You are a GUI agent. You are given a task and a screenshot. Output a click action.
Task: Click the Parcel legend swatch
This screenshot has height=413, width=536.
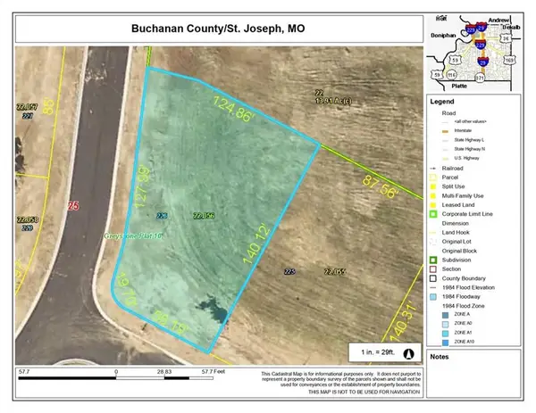433,178
